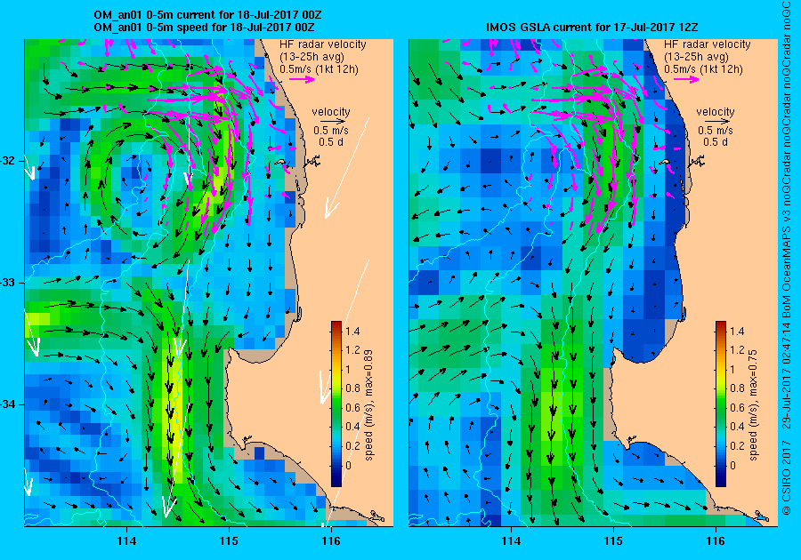Click '0.5m/s (1kt 12h)' text on right map
The height and width of the screenshot is (560, 801).
tap(703, 68)
